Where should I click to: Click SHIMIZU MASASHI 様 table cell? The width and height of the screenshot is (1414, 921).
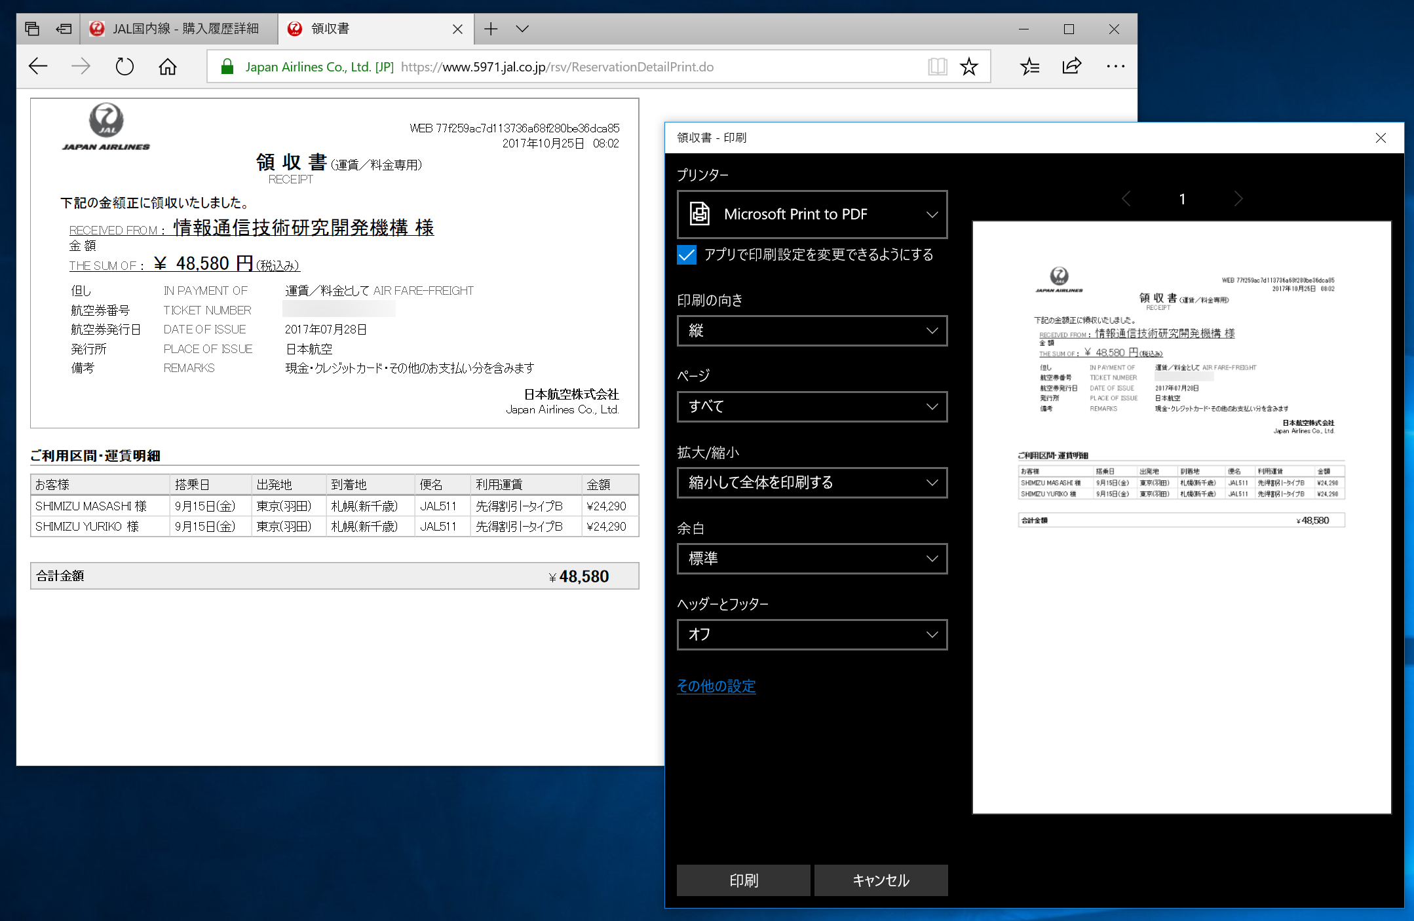[x=100, y=506]
